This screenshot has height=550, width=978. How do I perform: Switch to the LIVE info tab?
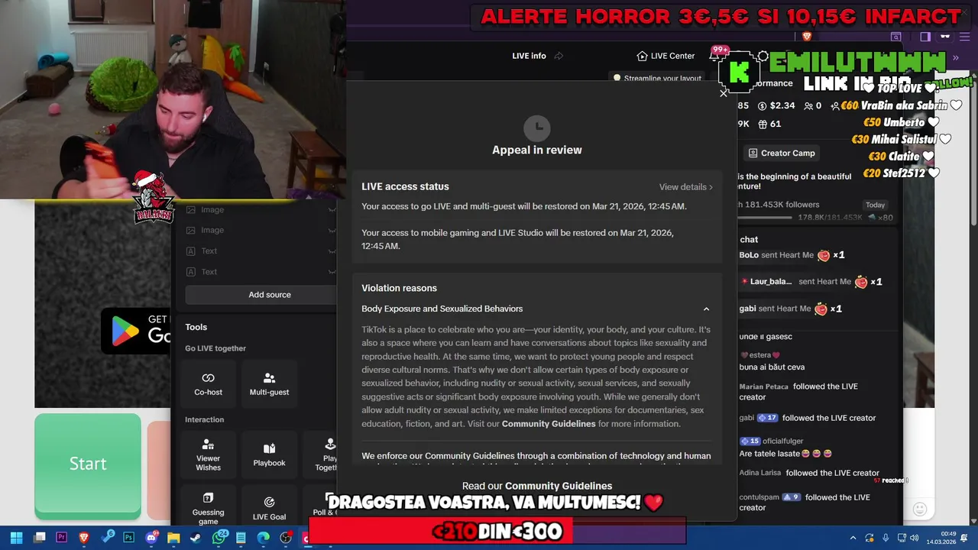tap(529, 56)
